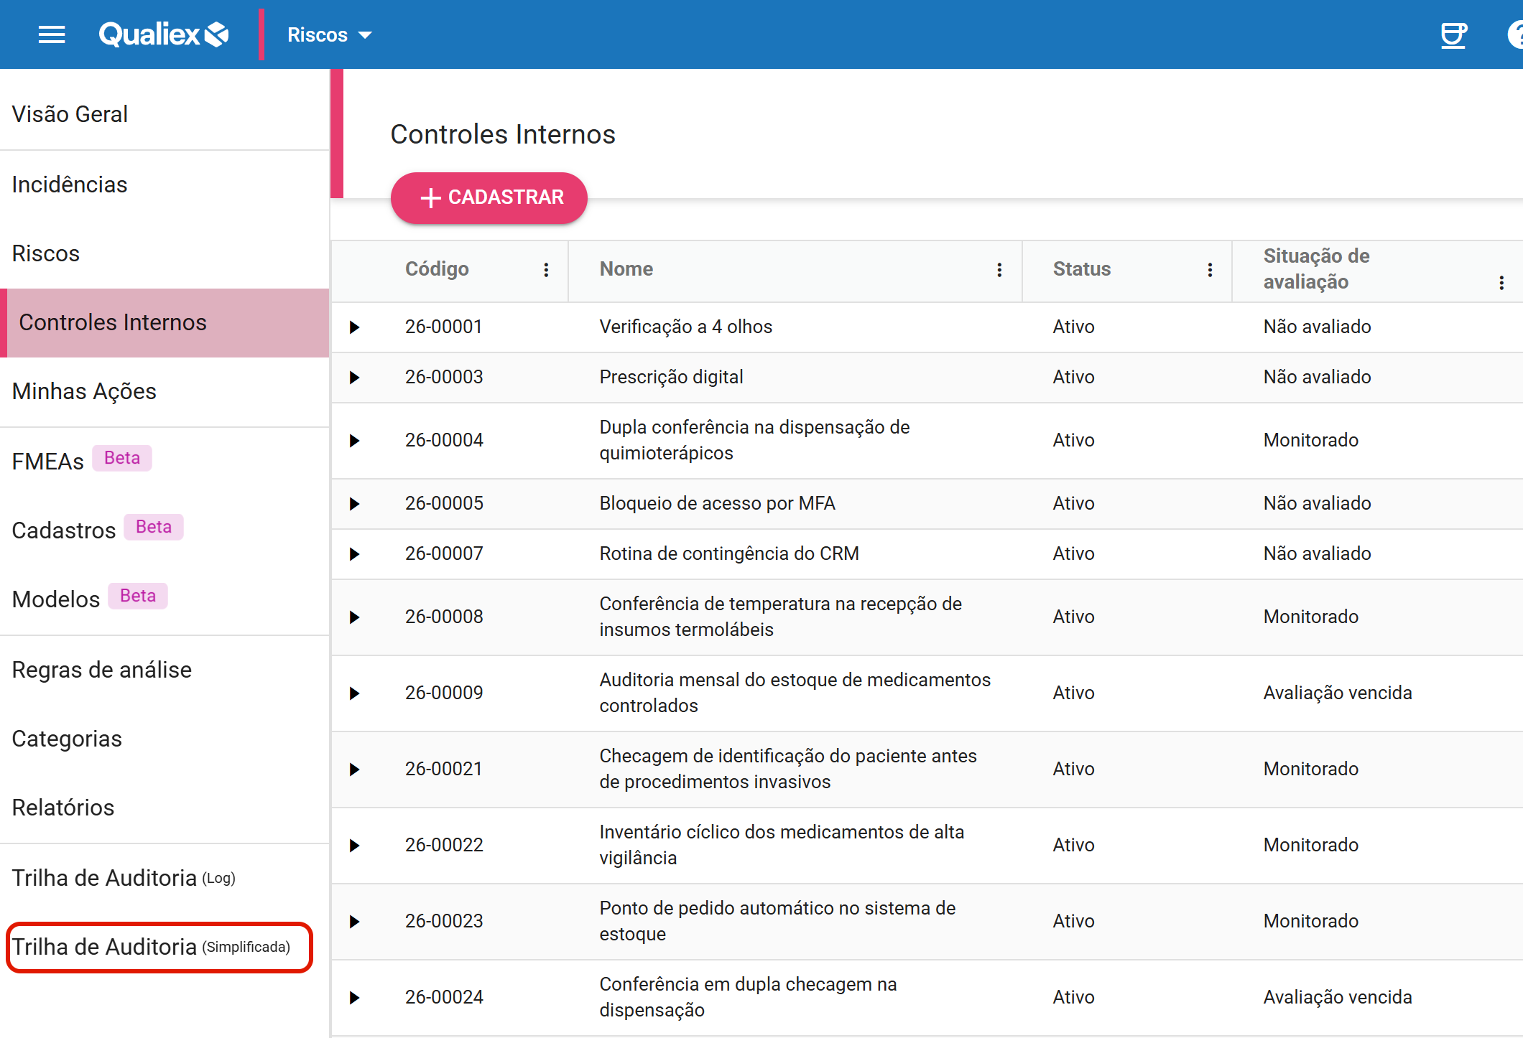
Task: Open Relatórios in sidebar
Action: [165, 808]
